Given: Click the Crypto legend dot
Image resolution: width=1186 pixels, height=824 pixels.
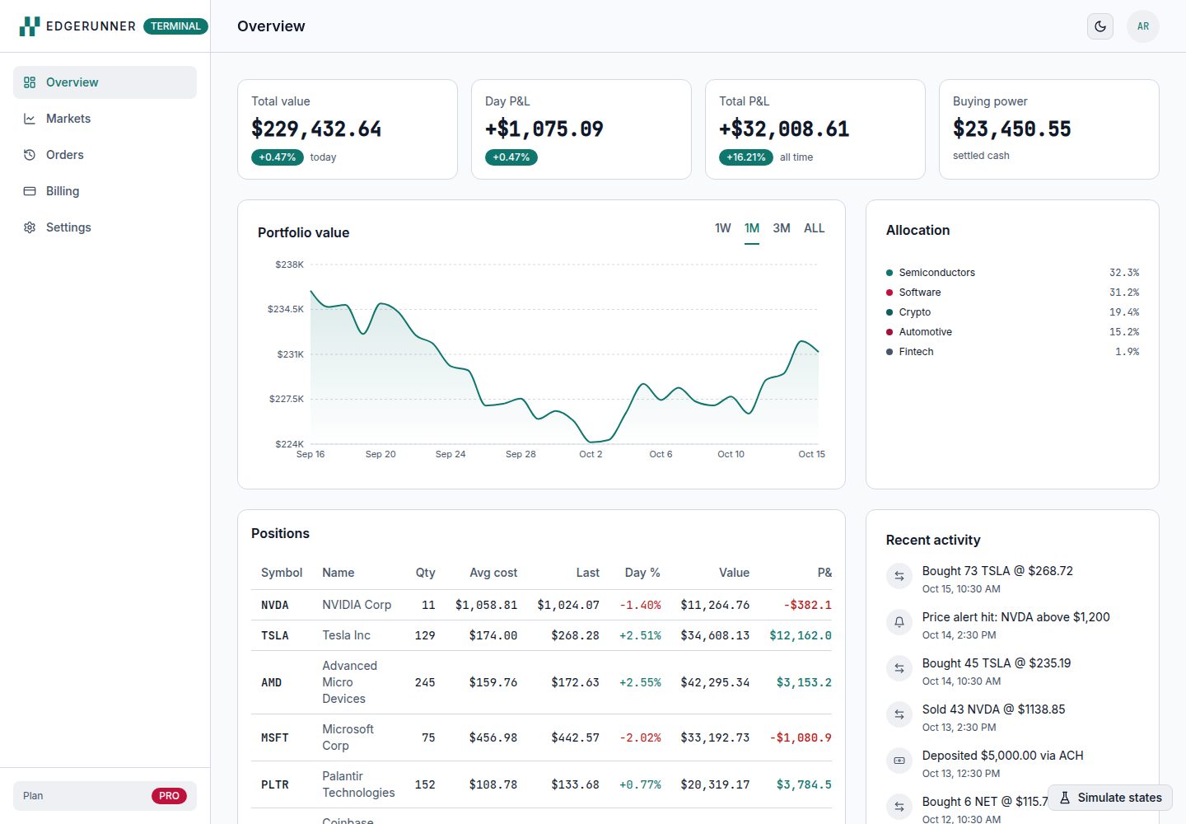Looking at the screenshot, I should [889, 312].
